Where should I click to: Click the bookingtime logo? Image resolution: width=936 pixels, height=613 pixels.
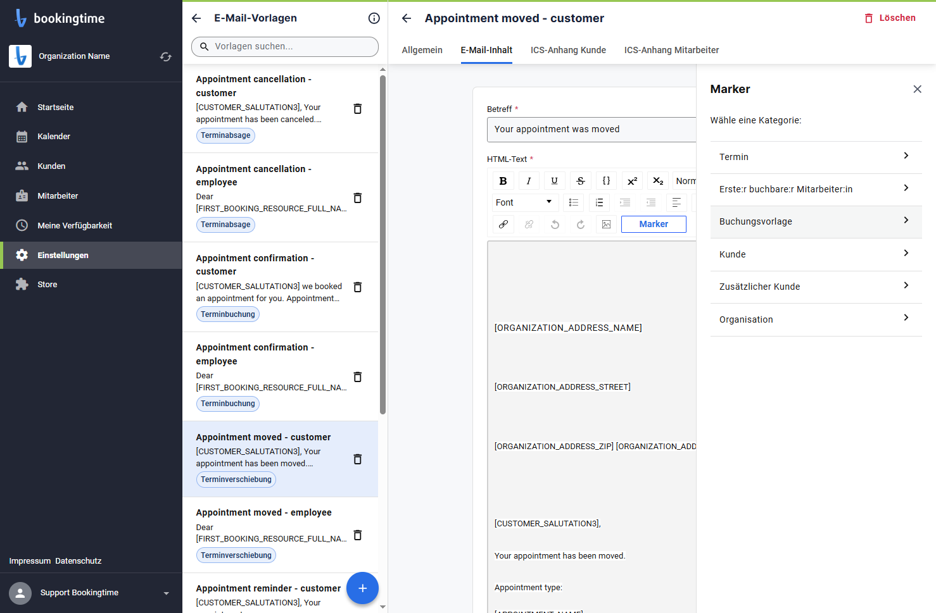click(x=60, y=18)
